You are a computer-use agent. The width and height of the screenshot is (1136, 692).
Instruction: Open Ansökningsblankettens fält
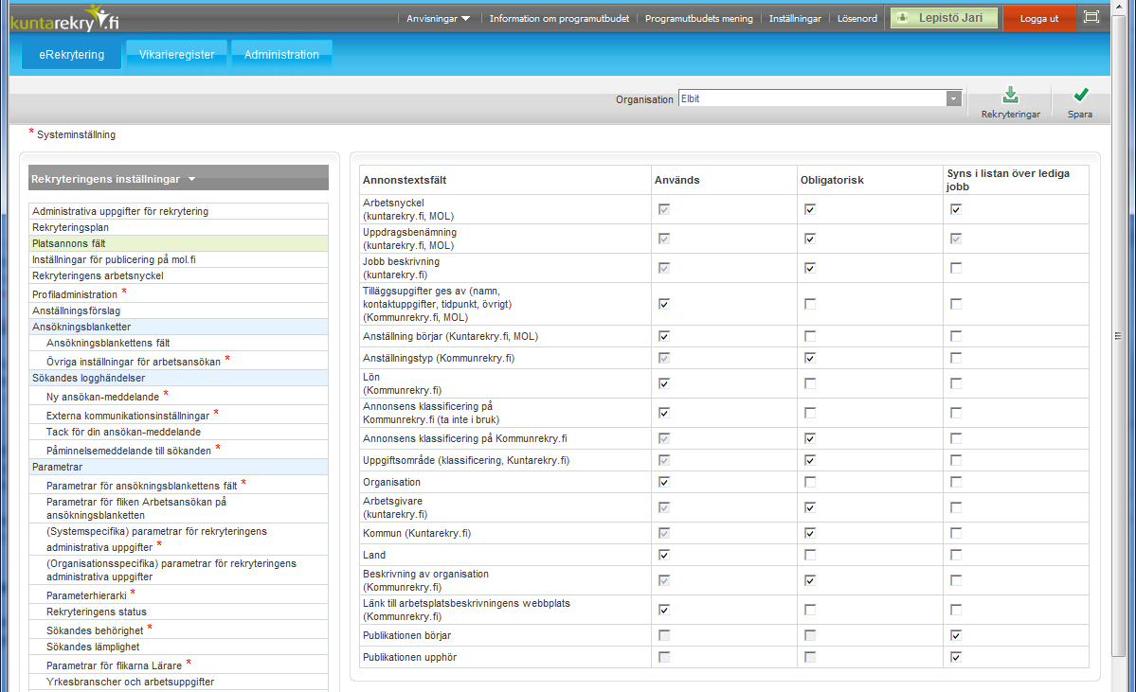pos(178,343)
